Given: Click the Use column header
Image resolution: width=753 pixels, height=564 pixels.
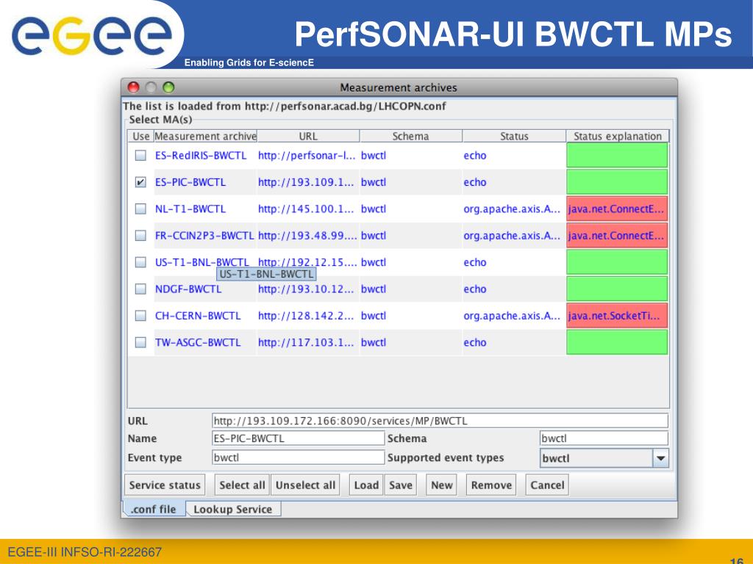Looking at the screenshot, I should [x=140, y=136].
